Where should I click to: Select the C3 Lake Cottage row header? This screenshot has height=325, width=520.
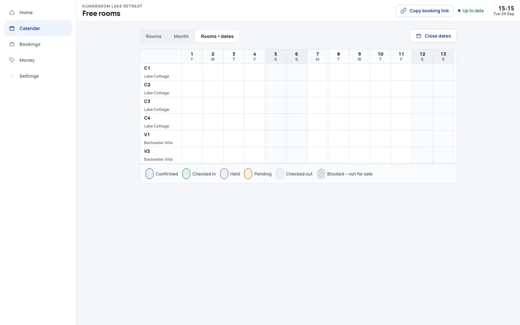point(160,105)
